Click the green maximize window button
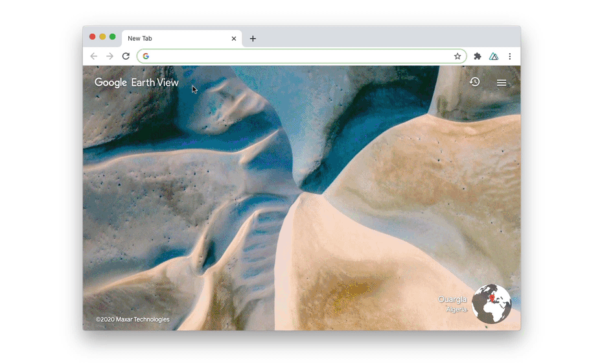591x363 pixels. [x=112, y=36]
